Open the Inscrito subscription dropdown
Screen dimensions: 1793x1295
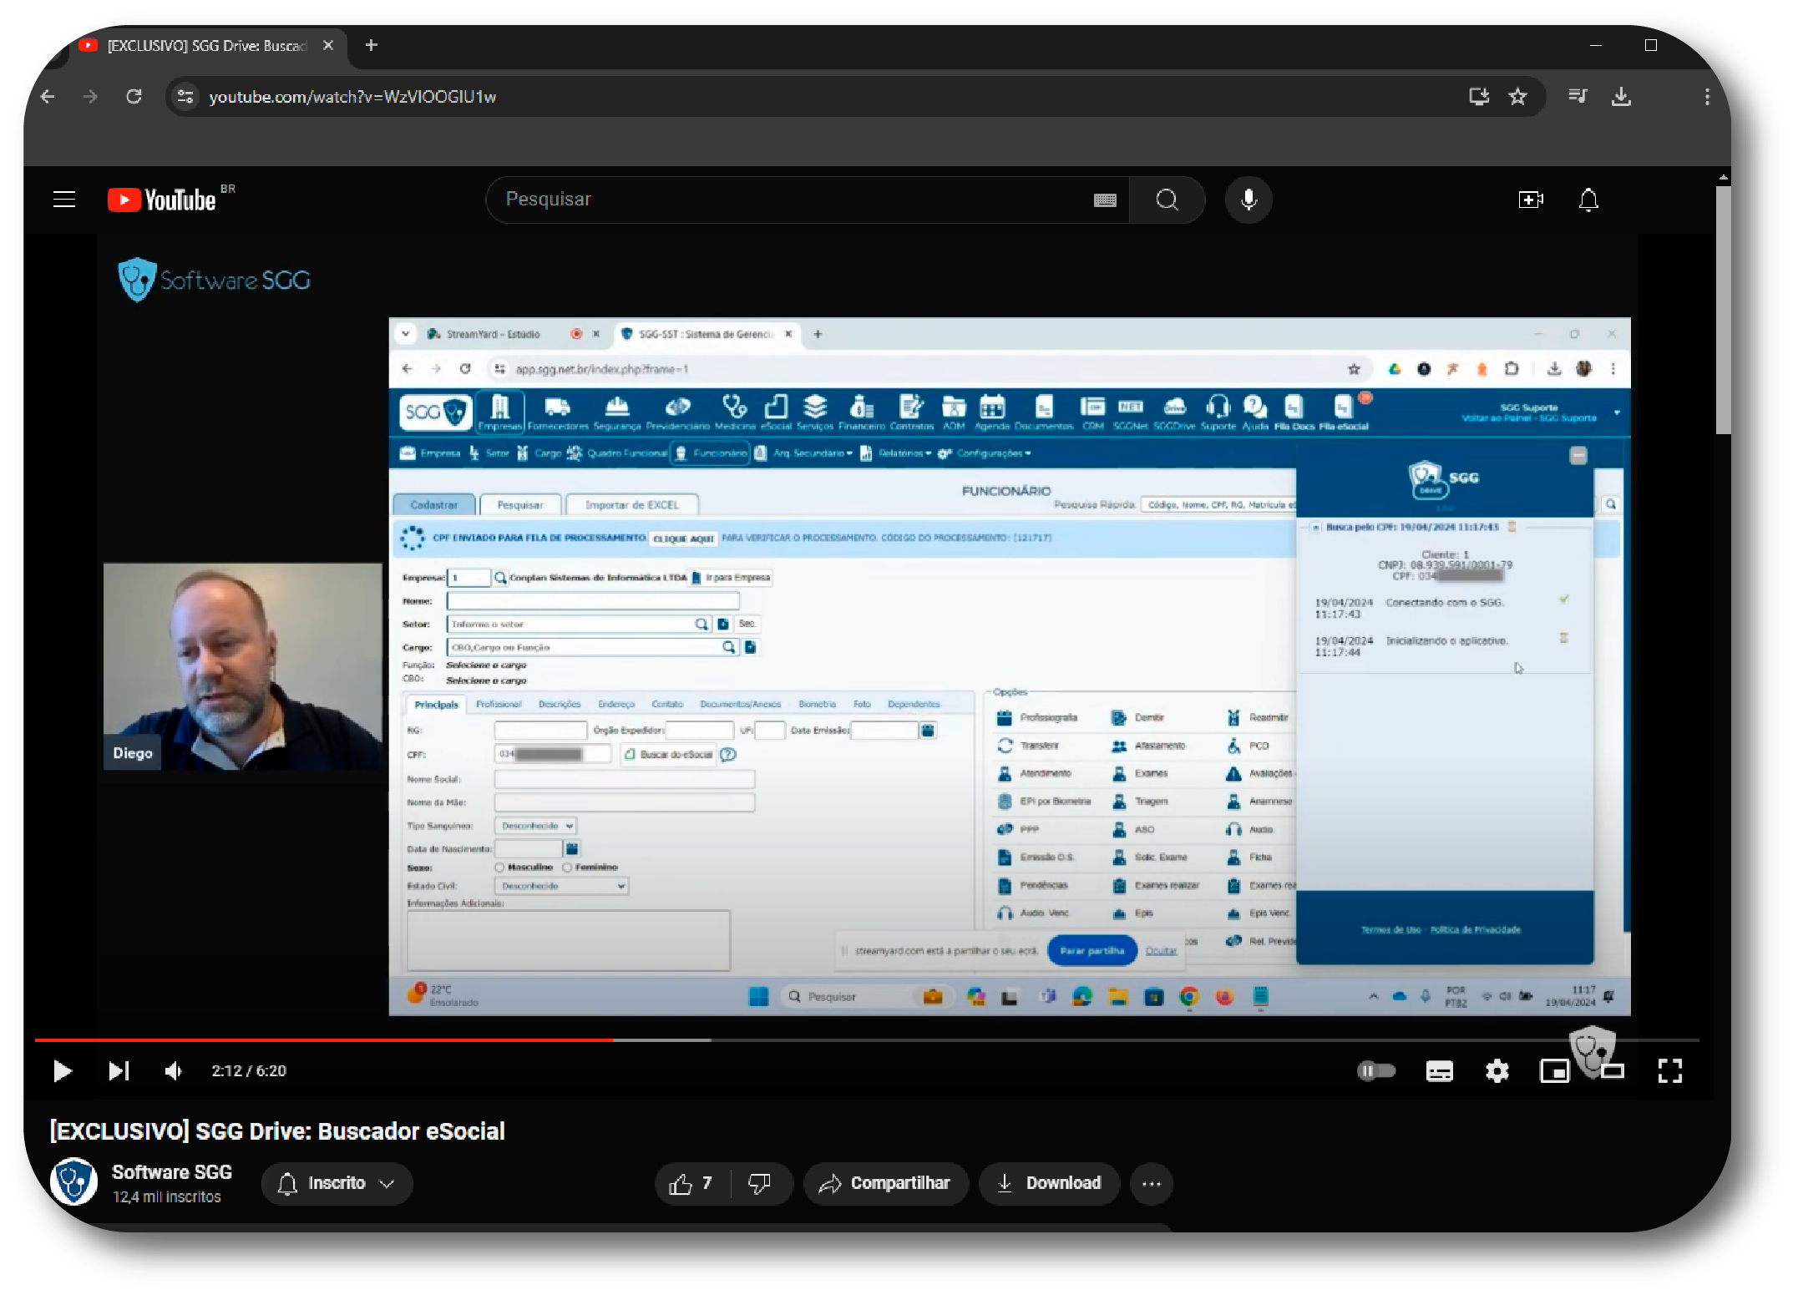[x=337, y=1184]
